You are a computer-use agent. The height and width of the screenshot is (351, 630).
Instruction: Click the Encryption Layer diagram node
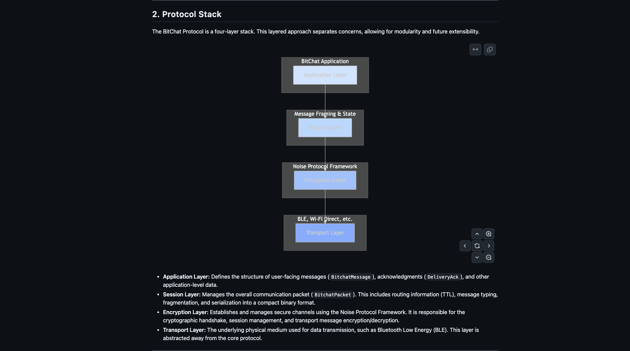(x=325, y=180)
